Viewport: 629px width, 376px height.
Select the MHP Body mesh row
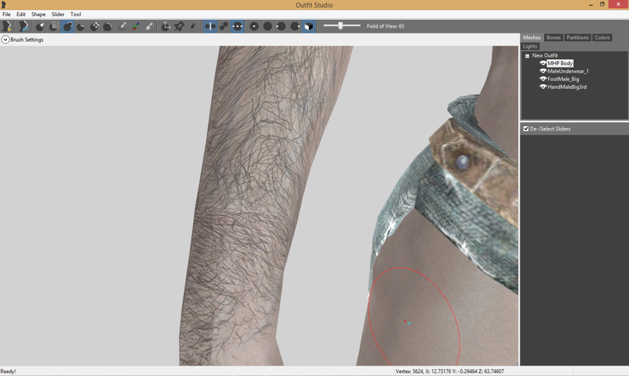click(560, 63)
